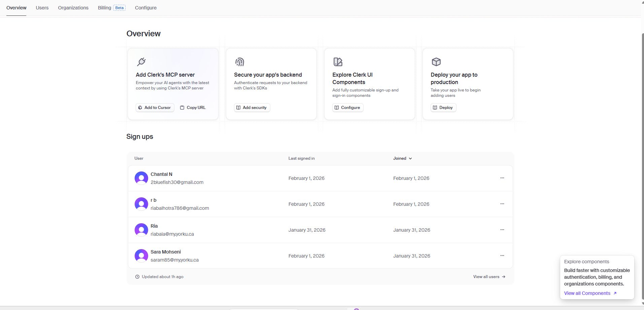Click email riabala@my.yorku.ca
This screenshot has height=310, width=644.
[x=172, y=234]
